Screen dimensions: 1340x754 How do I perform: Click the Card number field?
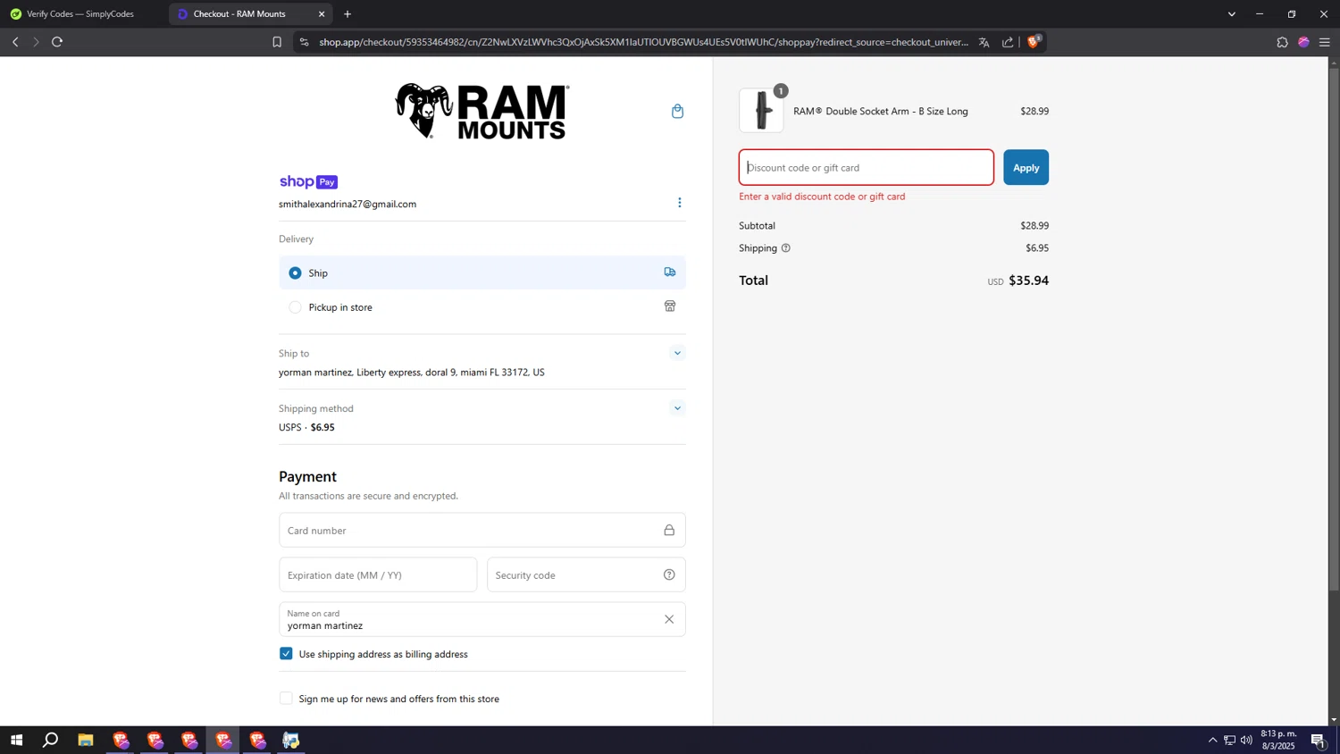[x=482, y=531]
